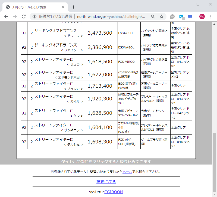Filter by the ダルシム category

74,145
